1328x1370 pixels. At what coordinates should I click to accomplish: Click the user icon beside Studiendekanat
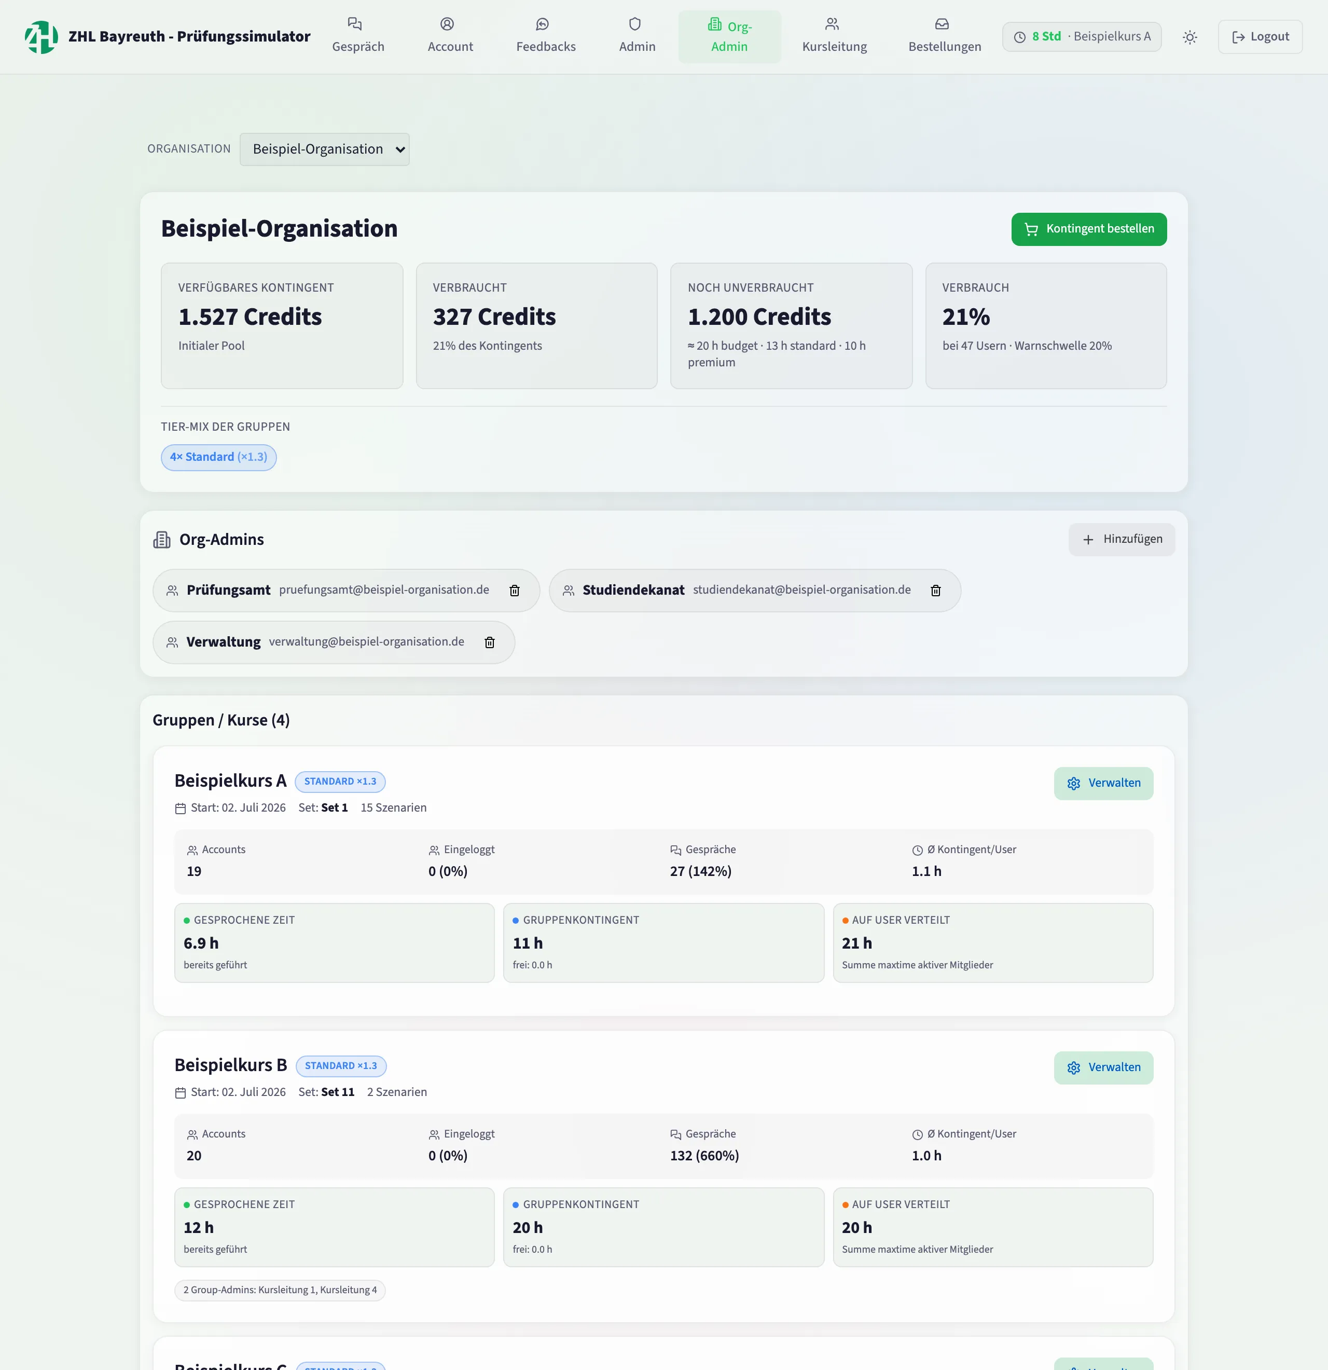[569, 591]
